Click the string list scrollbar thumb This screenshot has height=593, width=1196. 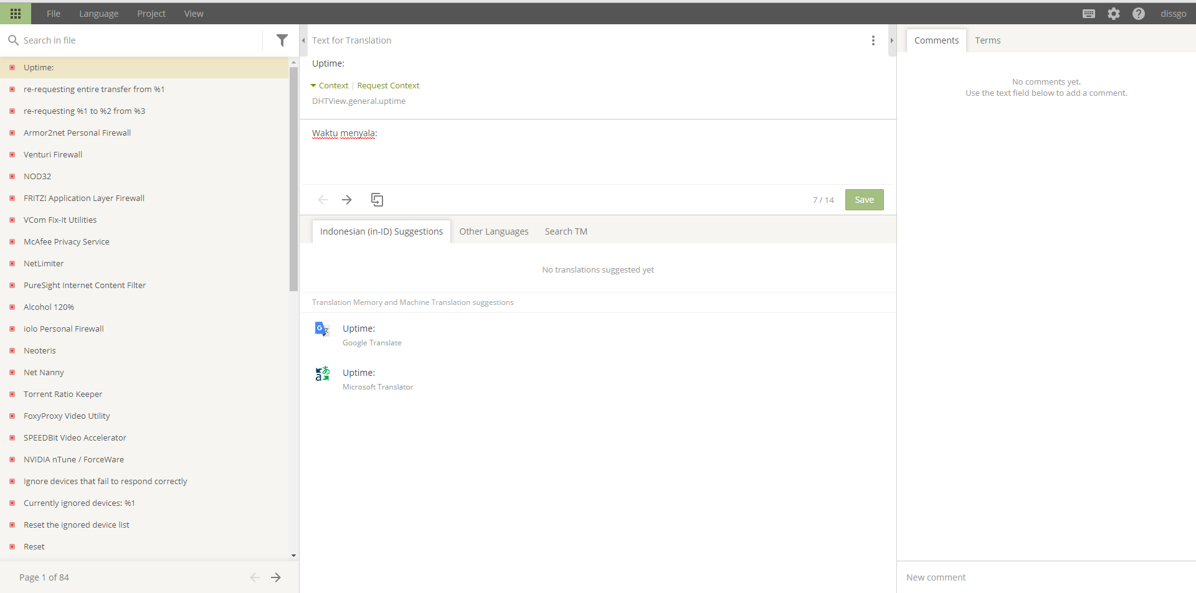tap(293, 179)
